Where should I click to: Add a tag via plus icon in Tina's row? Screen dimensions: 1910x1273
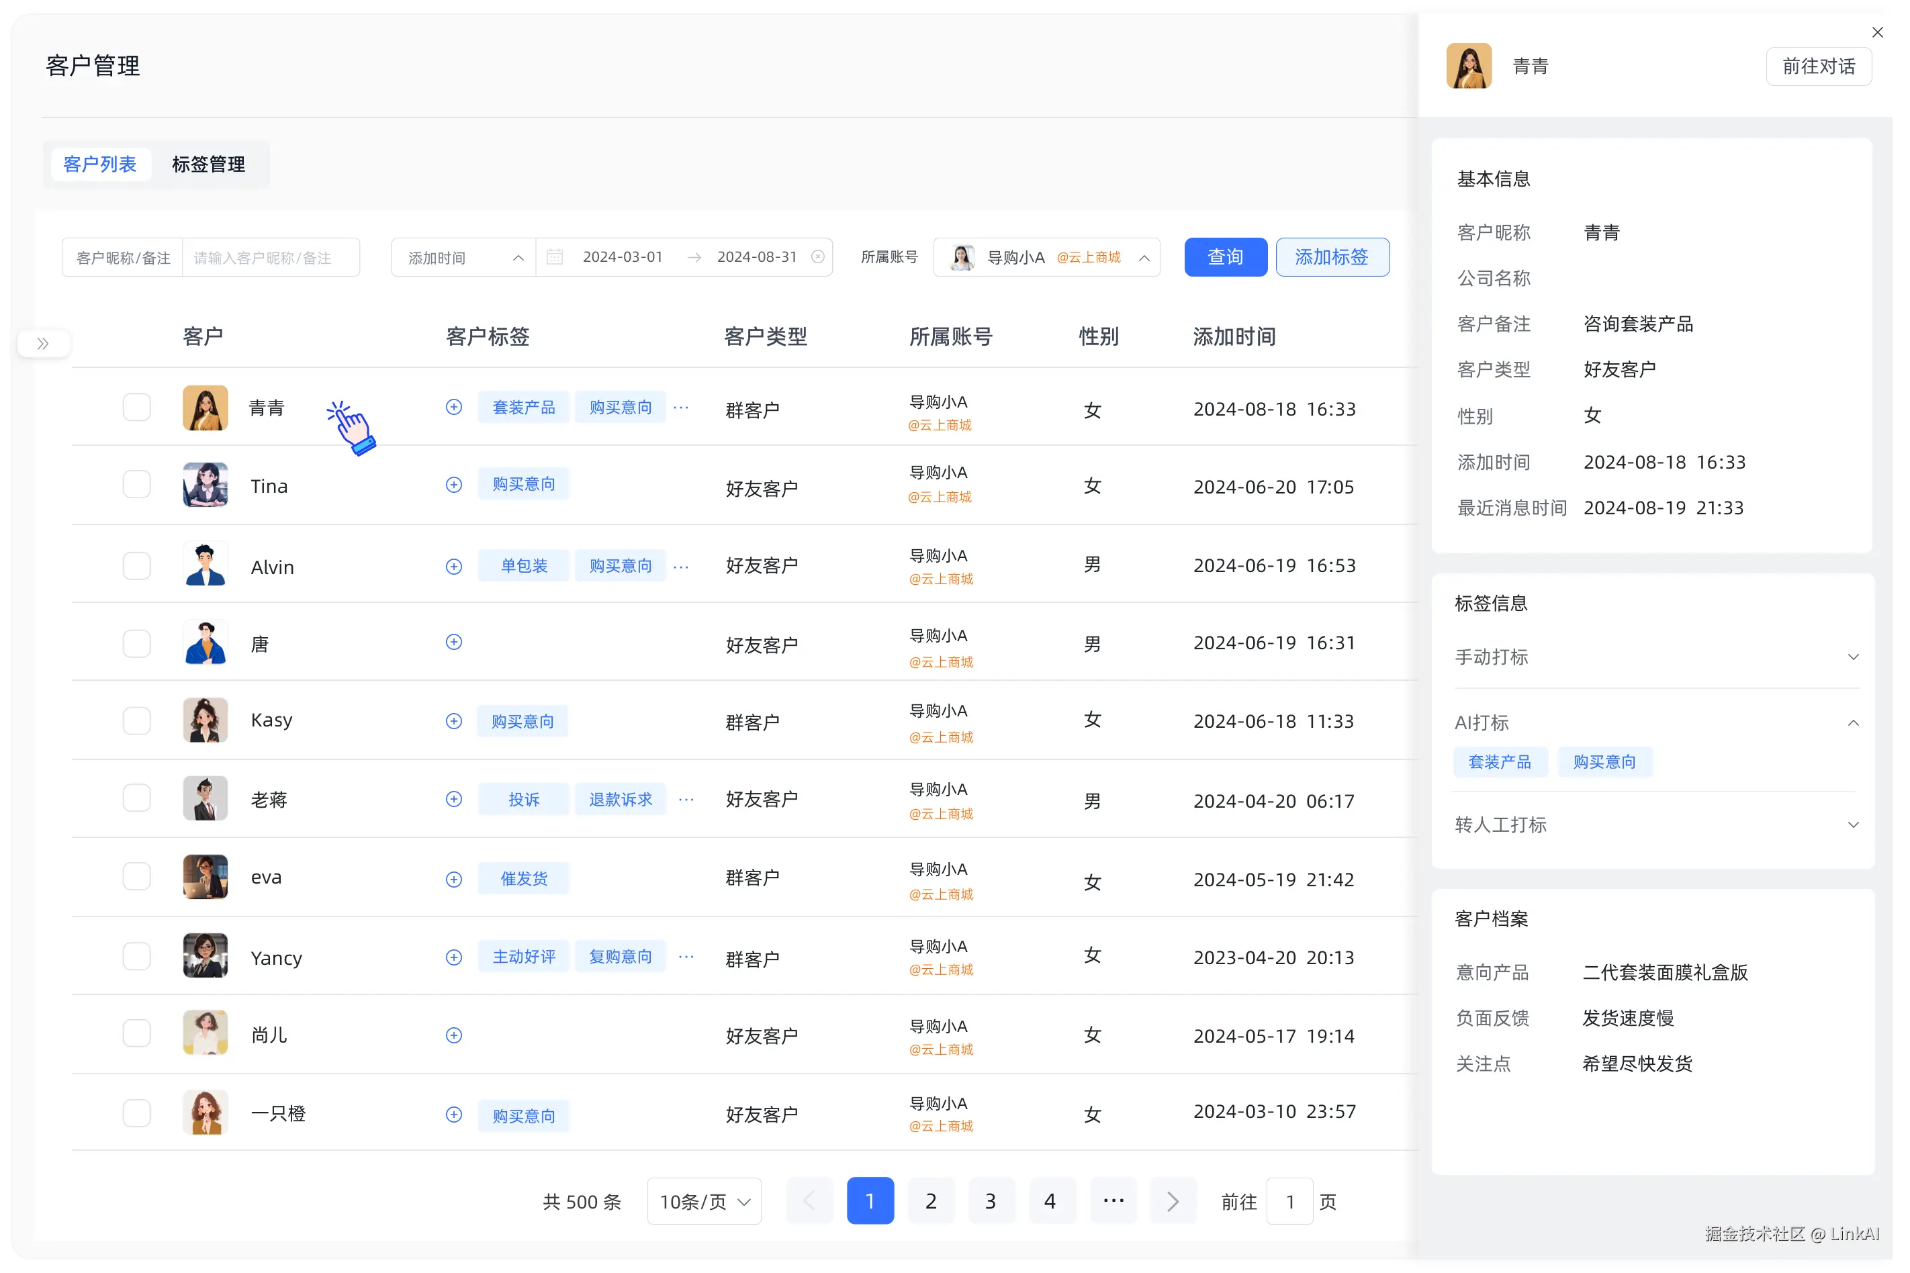tap(454, 485)
